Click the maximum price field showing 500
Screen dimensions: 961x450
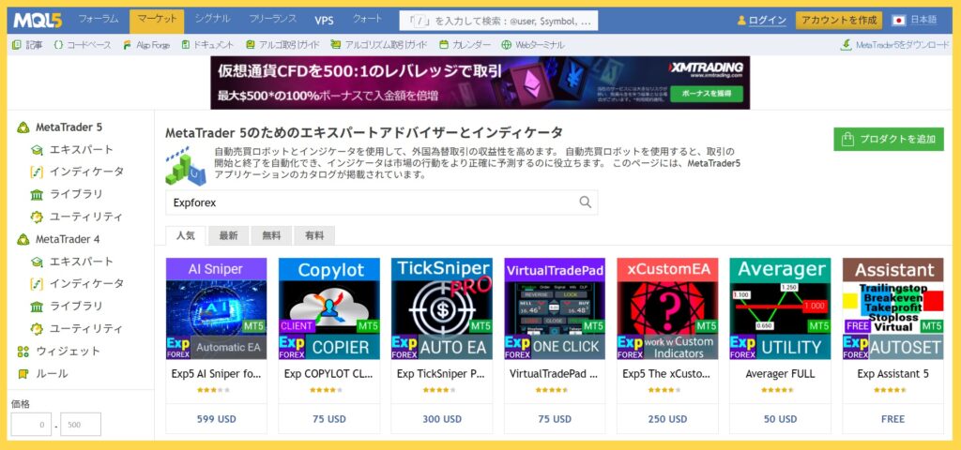point(81,425)
